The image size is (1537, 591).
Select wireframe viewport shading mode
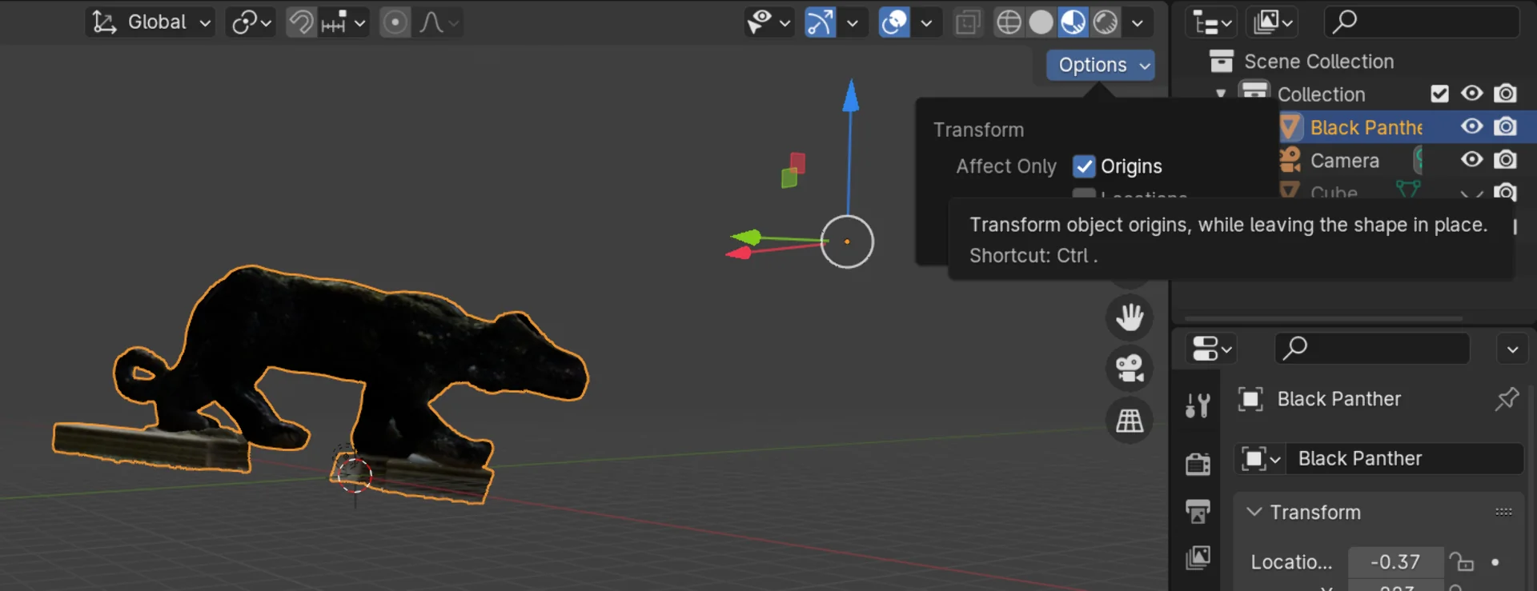click(x=1009, y=22)
